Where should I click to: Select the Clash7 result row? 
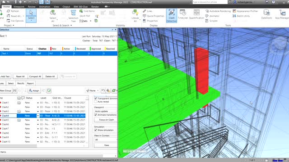43,129
